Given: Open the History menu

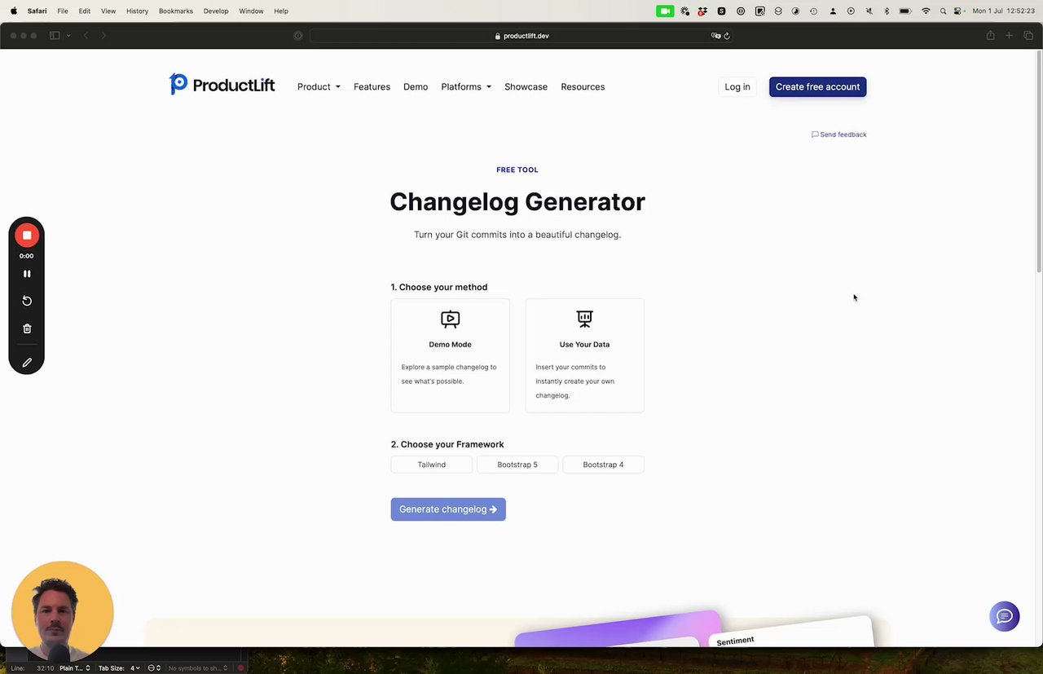Looking at the screenshot, I should pyautogui.click(x=137, y=11).
